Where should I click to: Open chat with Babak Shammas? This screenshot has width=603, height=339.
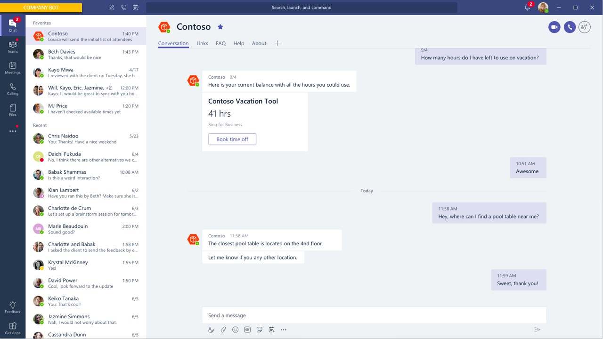point(86,175)
